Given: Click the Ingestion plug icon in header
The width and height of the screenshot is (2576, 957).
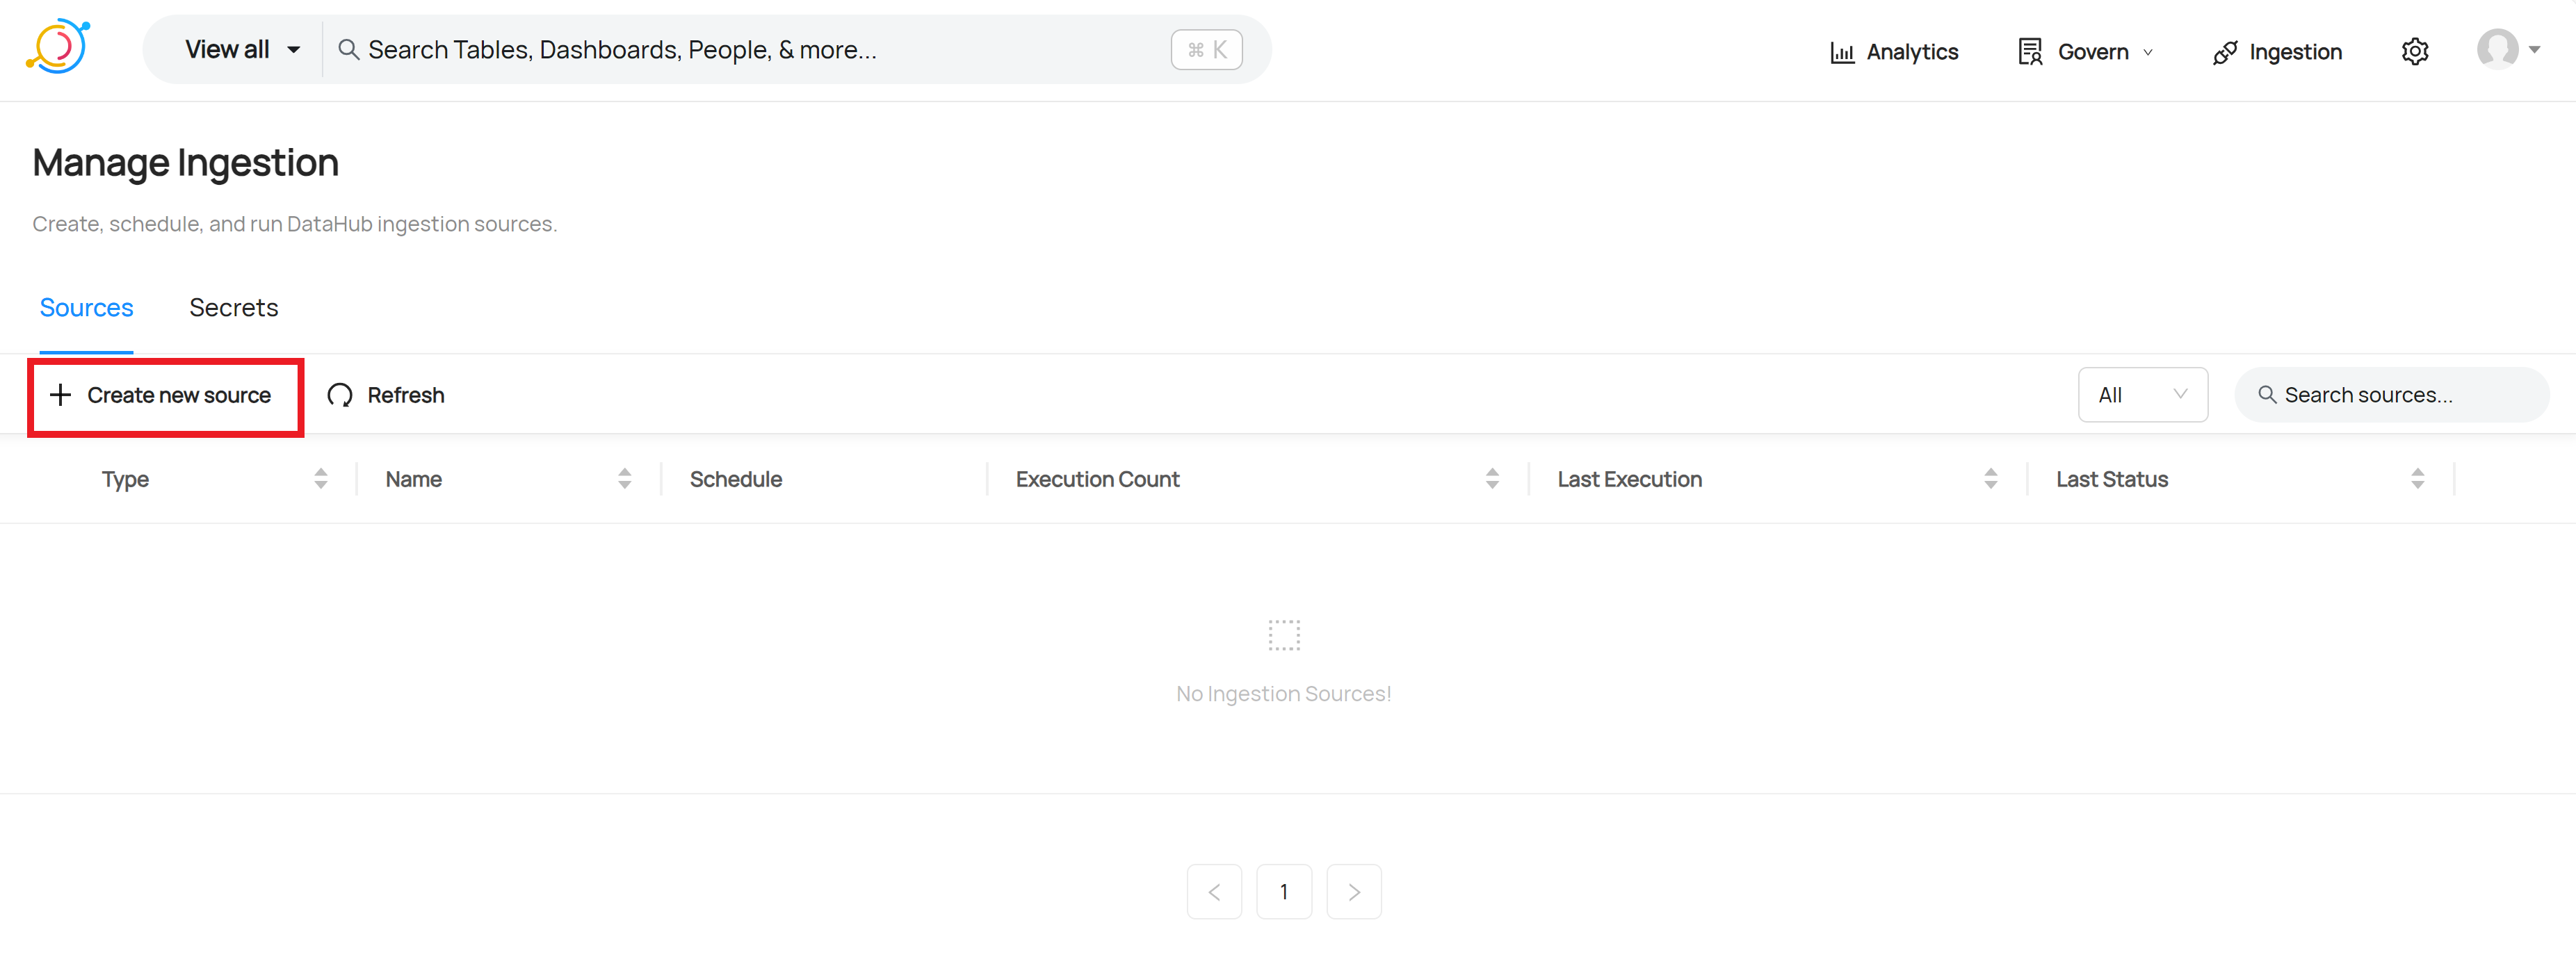Looking at the screenshot, I should click(x=2225, y=52).
